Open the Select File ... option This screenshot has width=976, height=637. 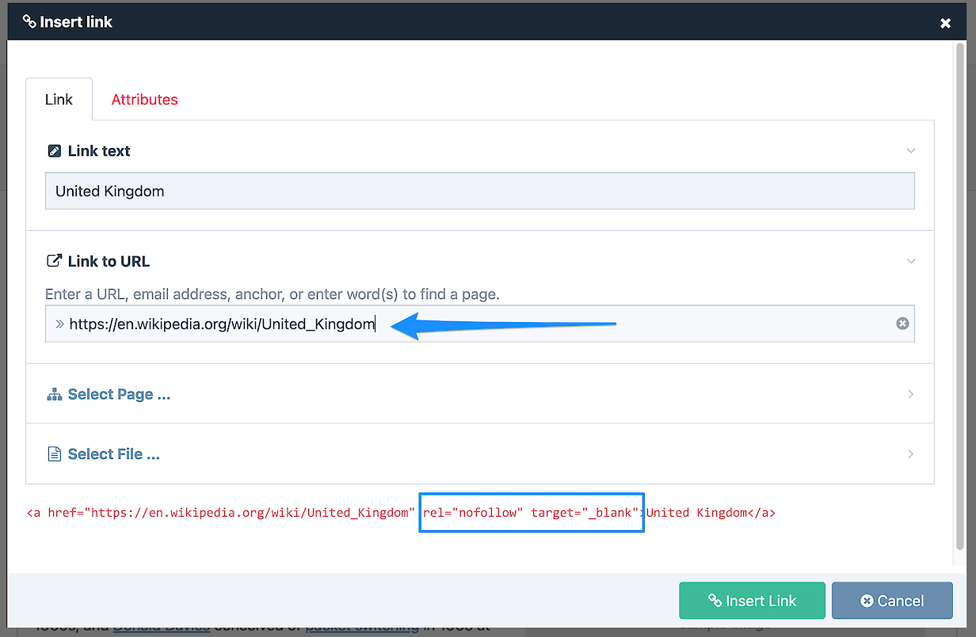click(114, 454)
